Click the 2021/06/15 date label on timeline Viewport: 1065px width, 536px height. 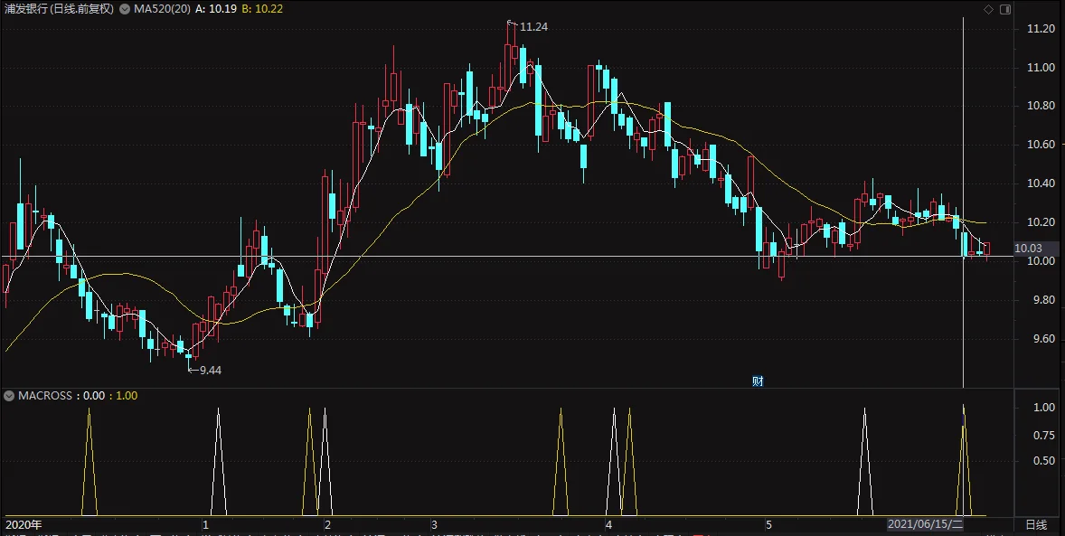point(925,524)
